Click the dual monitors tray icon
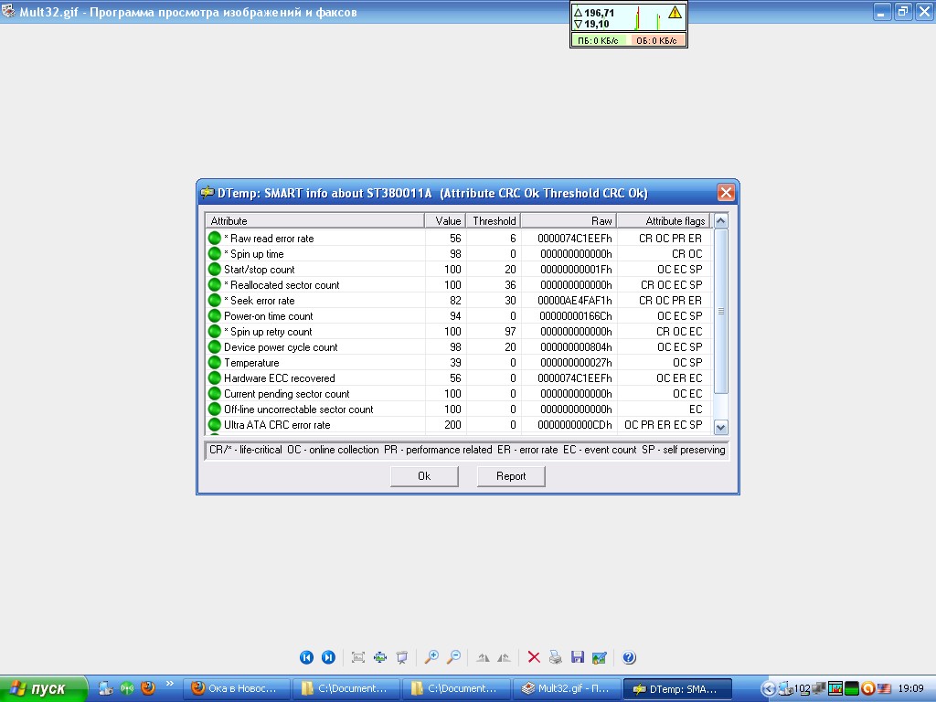 point(819,689)
